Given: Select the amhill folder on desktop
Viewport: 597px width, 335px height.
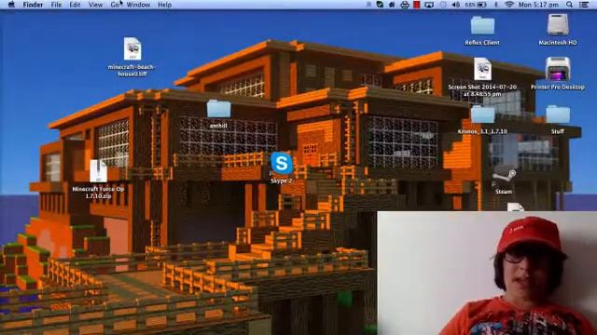Looking at the screenshot, I should coord(218,109).
